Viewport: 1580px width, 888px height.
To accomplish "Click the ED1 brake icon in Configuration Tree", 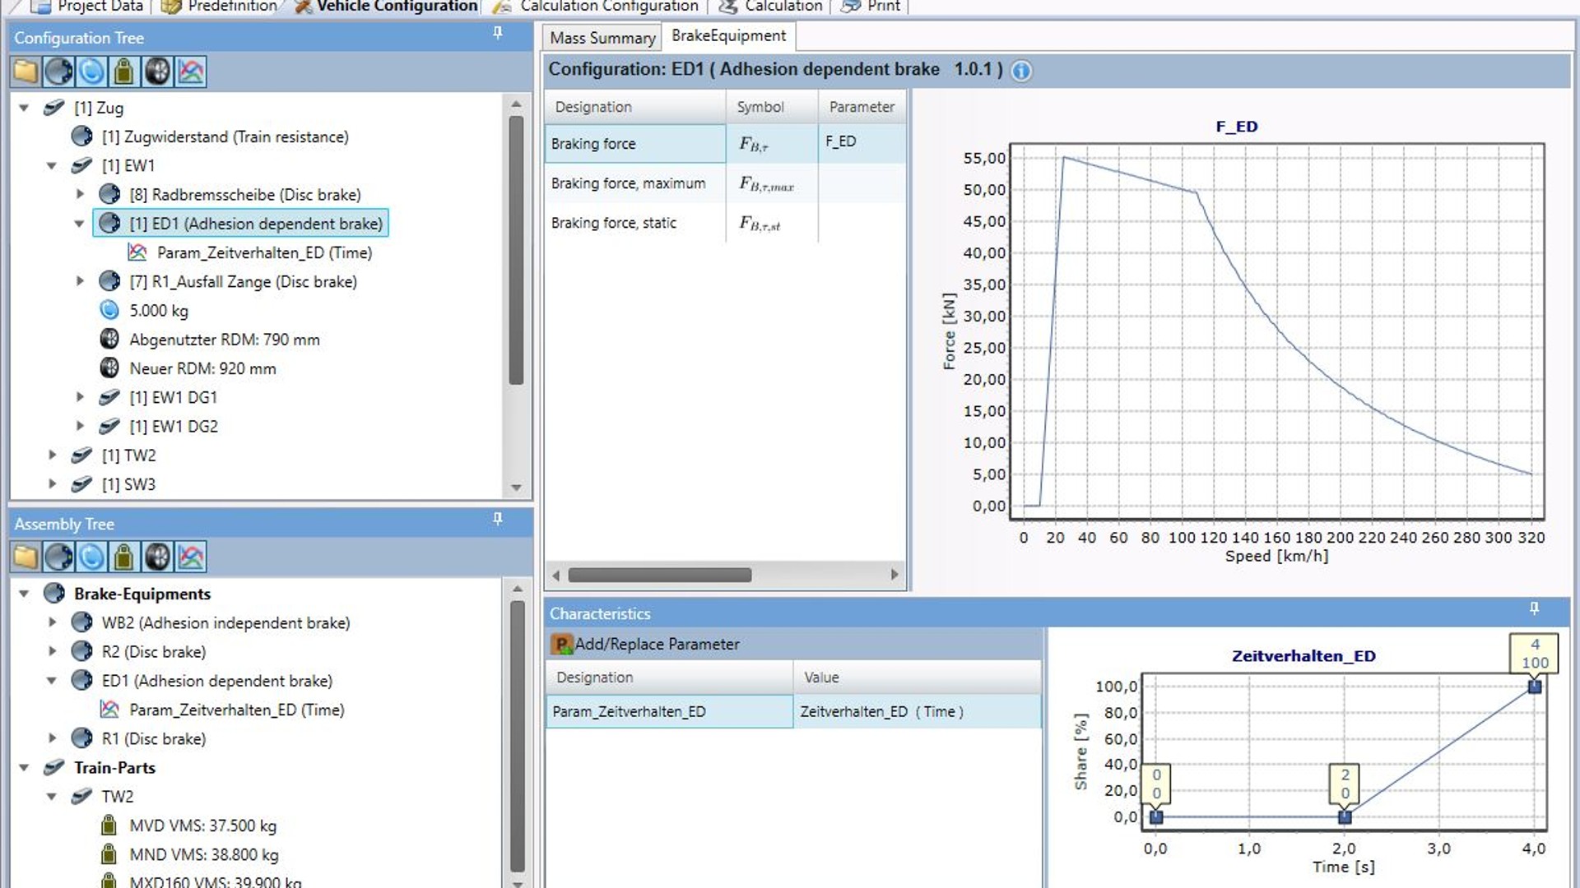I will (x=109, y=223).
